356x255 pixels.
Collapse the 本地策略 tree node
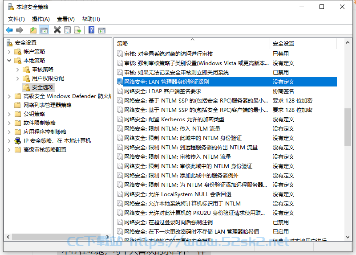click(9, 61)
